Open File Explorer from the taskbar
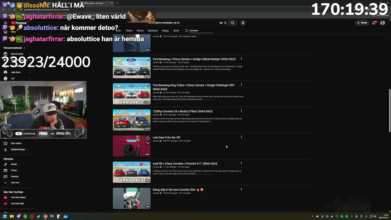Screen dimensions: 391x220 12,216
